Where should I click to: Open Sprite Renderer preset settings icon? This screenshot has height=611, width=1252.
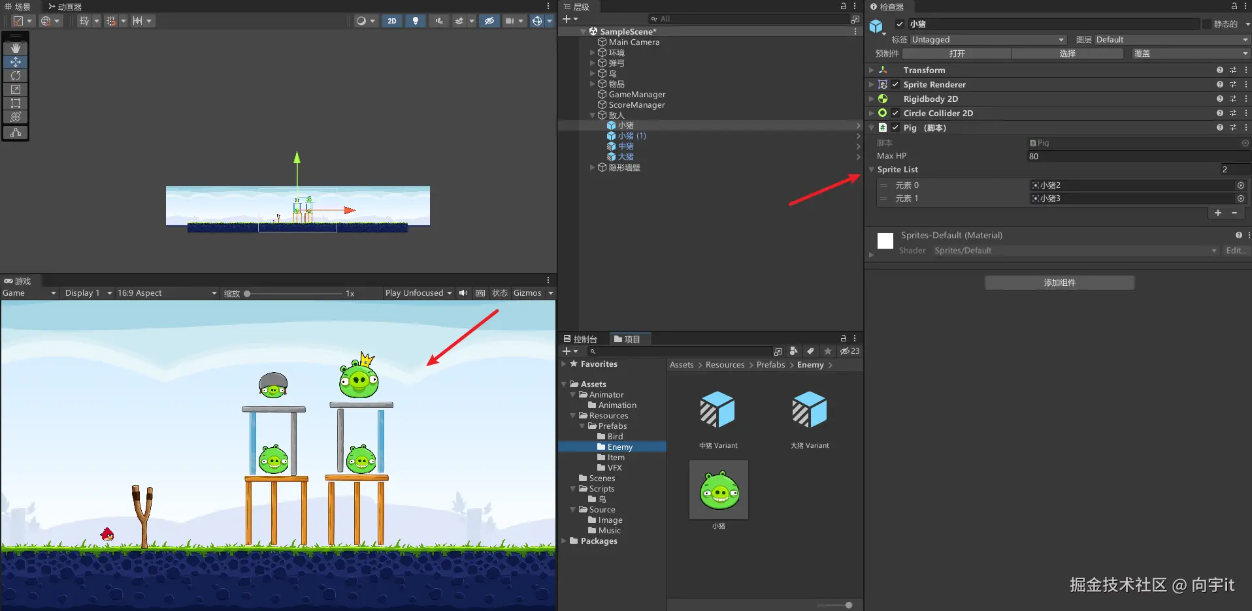pyautogui.click(x=1233, y=84)
